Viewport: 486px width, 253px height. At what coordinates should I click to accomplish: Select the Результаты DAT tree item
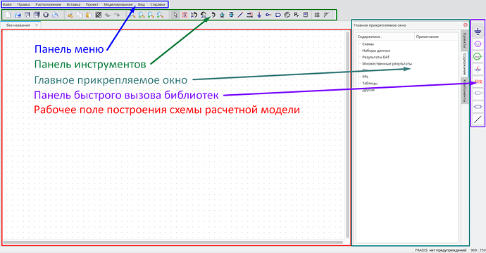375,57
